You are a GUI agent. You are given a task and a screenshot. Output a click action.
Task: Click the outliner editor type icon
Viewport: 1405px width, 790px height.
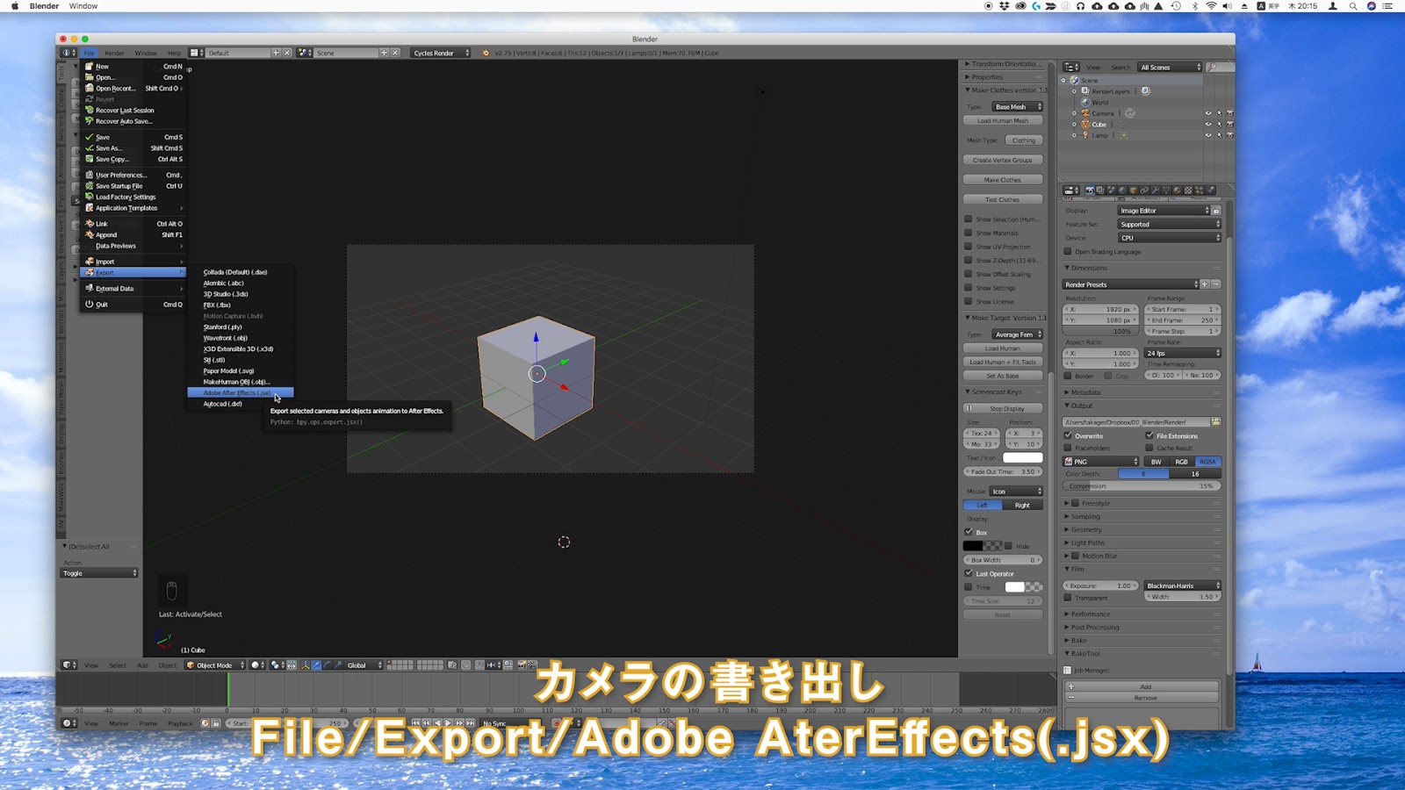coord(1070,67)
